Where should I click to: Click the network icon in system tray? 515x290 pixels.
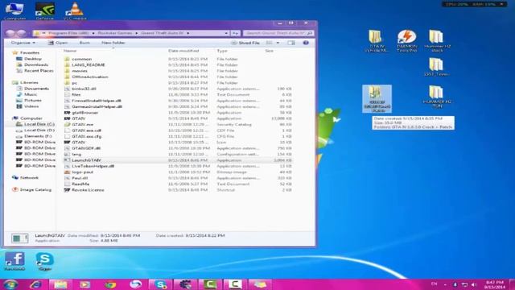click(x=464, y=284)
